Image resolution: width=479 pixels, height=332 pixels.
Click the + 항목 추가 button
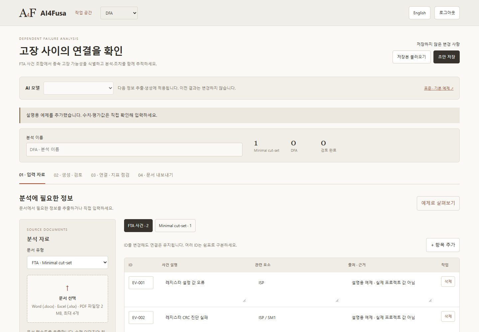point(443,245)
